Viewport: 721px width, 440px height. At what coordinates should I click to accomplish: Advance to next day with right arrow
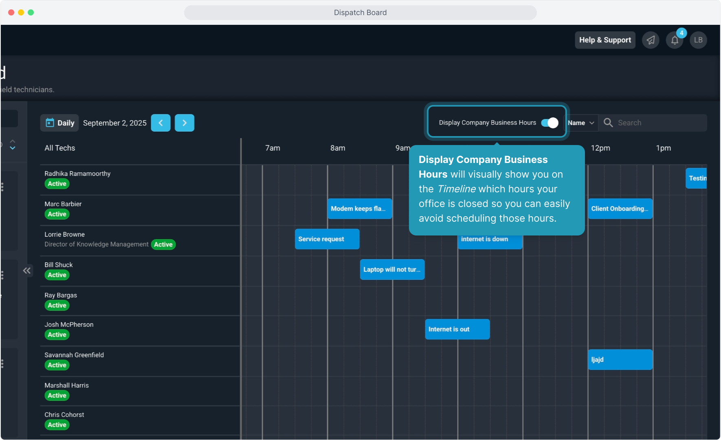(x=185, y=123)
